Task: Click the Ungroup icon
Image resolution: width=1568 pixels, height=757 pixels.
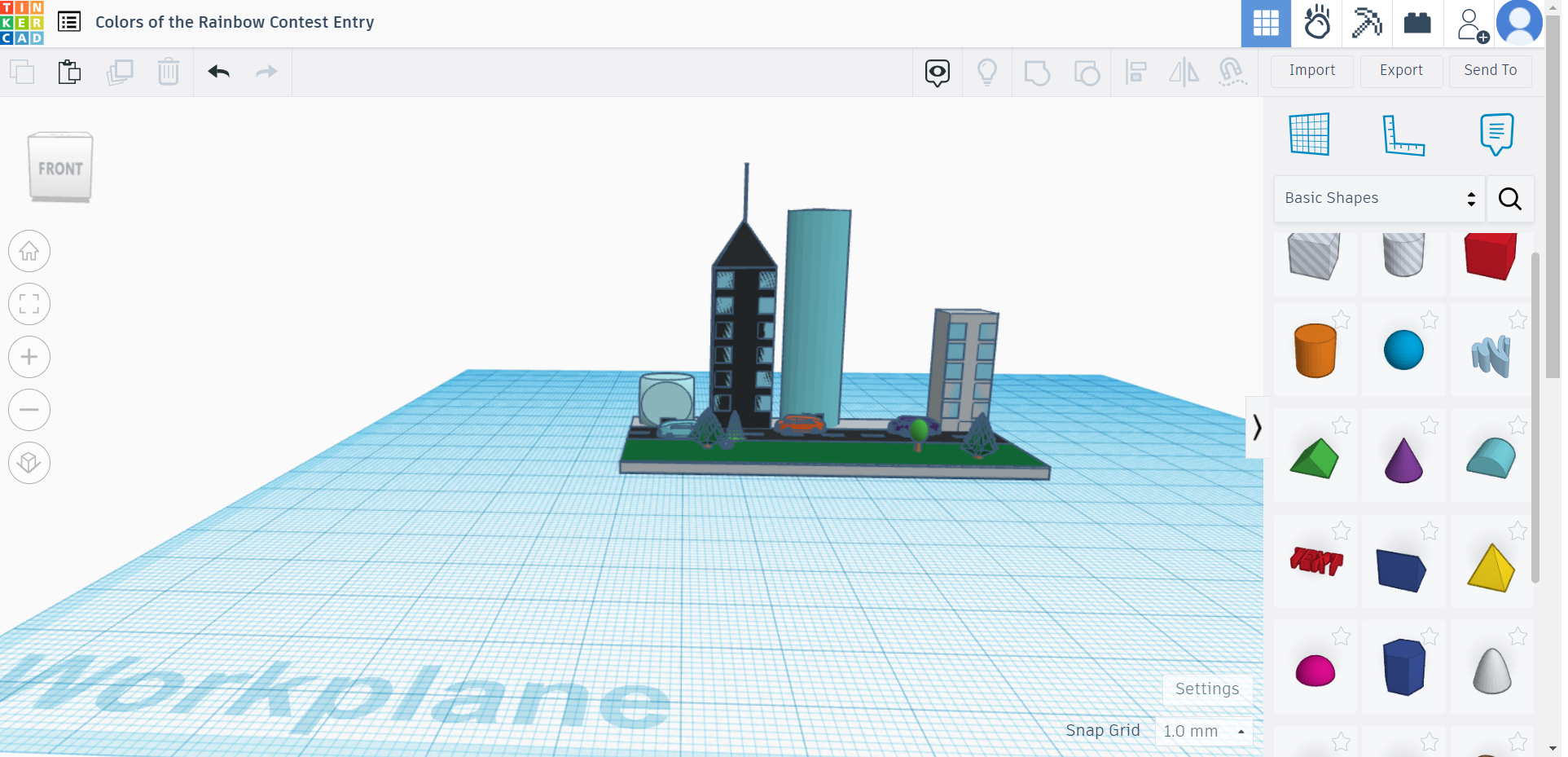Action: point(1087,72)
